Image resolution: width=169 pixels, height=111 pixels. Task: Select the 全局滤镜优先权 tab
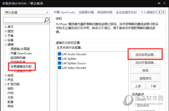click(126, 12)
